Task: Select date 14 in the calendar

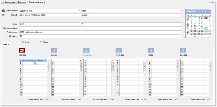Action: (199, 18)
